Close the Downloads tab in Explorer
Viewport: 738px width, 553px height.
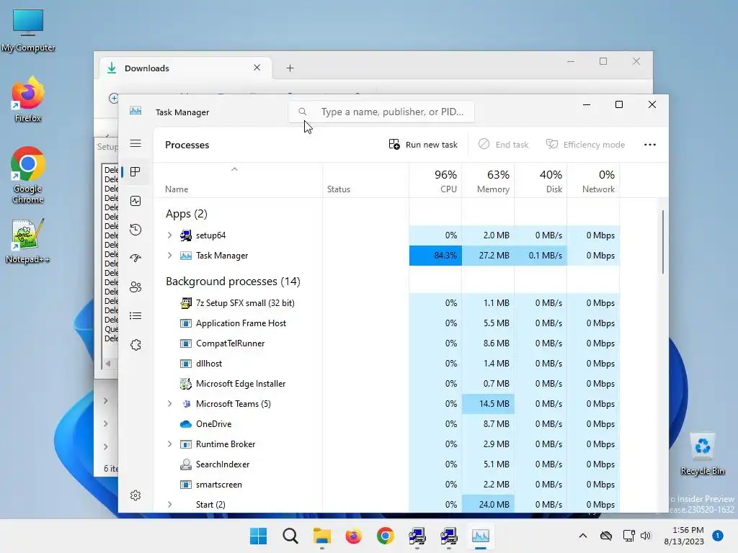tap(257, 68)
